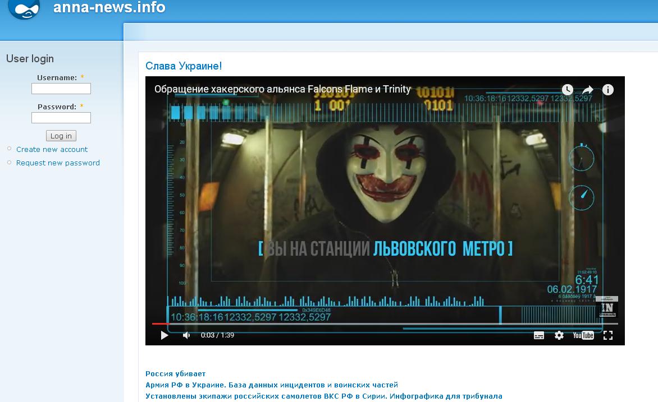Mute the video with speaker icon
Image resolution: width=658 pixels, height=402 pixels.
coord(186,335)
